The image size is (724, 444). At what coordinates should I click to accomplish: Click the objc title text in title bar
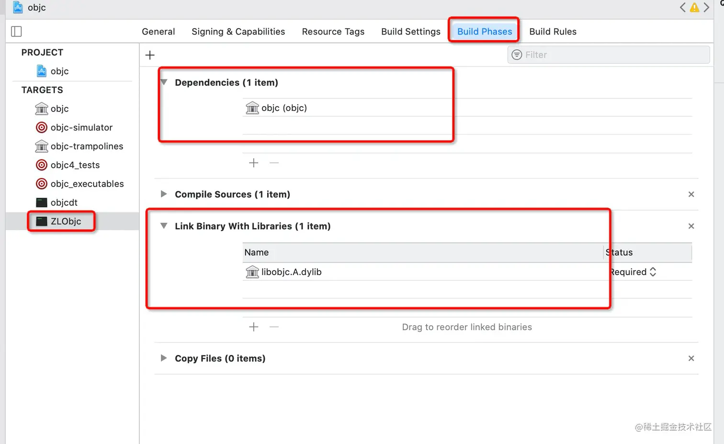click(37, 8)
